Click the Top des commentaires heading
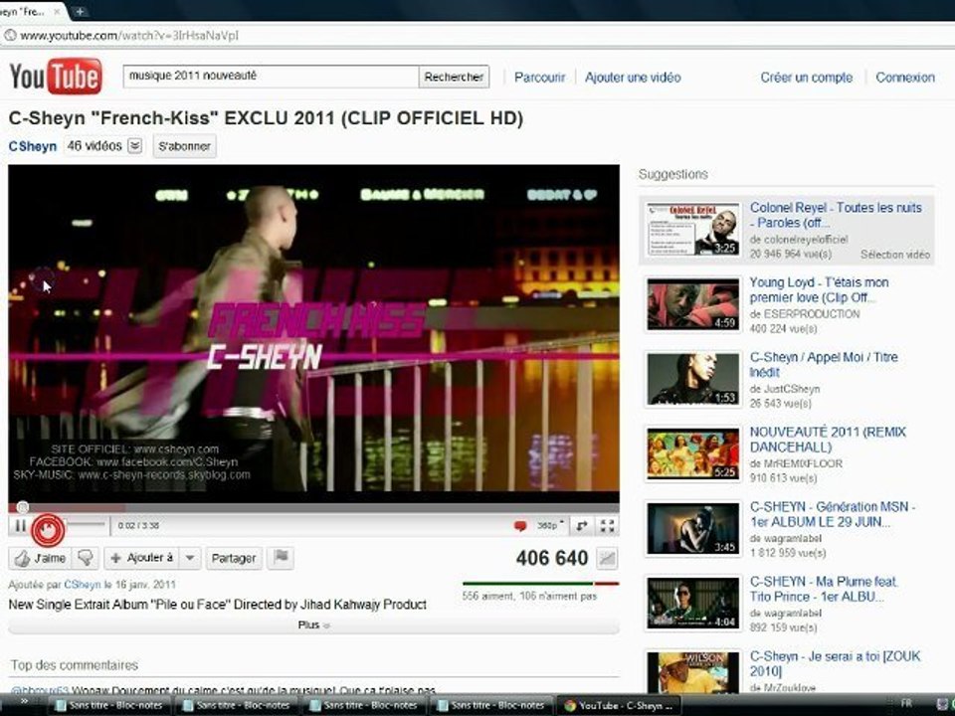This screenshot has height=716, width=955. pyautogui.click(x=75, y=665)
